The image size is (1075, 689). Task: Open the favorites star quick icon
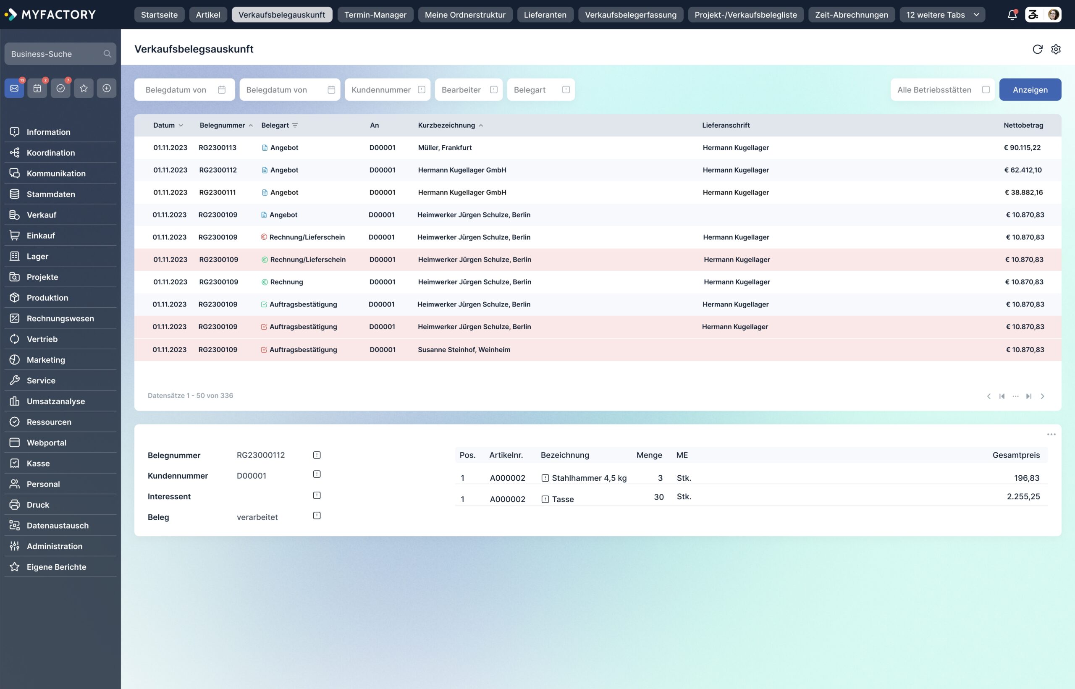[x=84, y=88]
